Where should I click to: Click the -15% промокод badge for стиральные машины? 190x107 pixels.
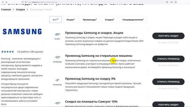(x=57, y=59)
